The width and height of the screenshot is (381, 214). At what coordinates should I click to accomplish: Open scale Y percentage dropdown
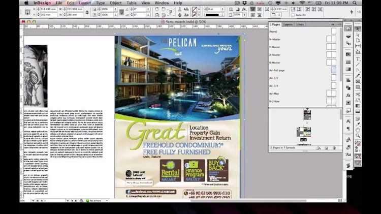pos(116,15)
